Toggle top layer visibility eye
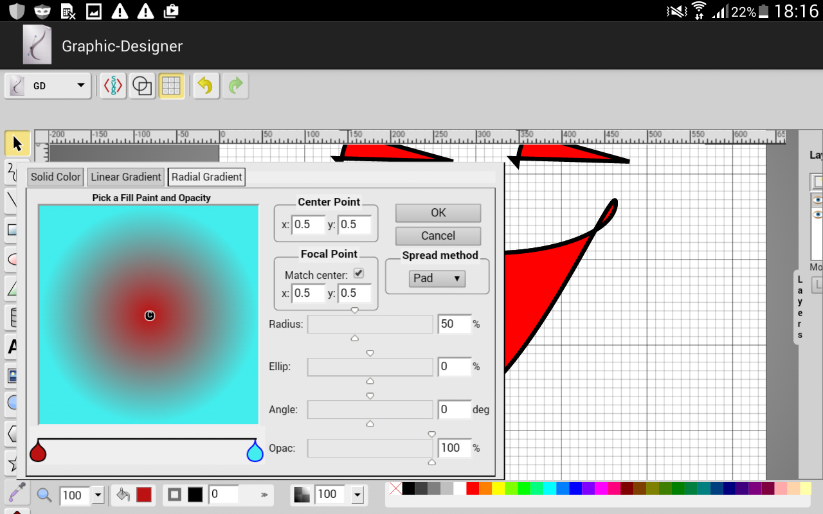Viewport: 823px width, 514px height. [817, 200]
